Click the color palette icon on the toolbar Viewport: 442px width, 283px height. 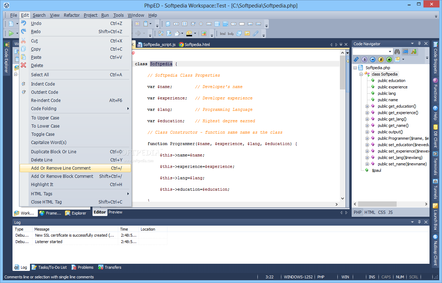[x=189, y=34]
